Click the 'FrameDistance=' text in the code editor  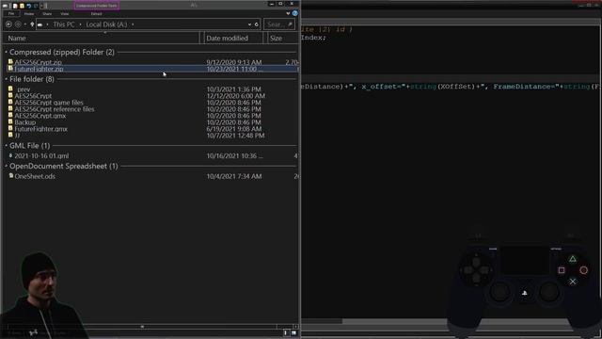tap(527, 87)
